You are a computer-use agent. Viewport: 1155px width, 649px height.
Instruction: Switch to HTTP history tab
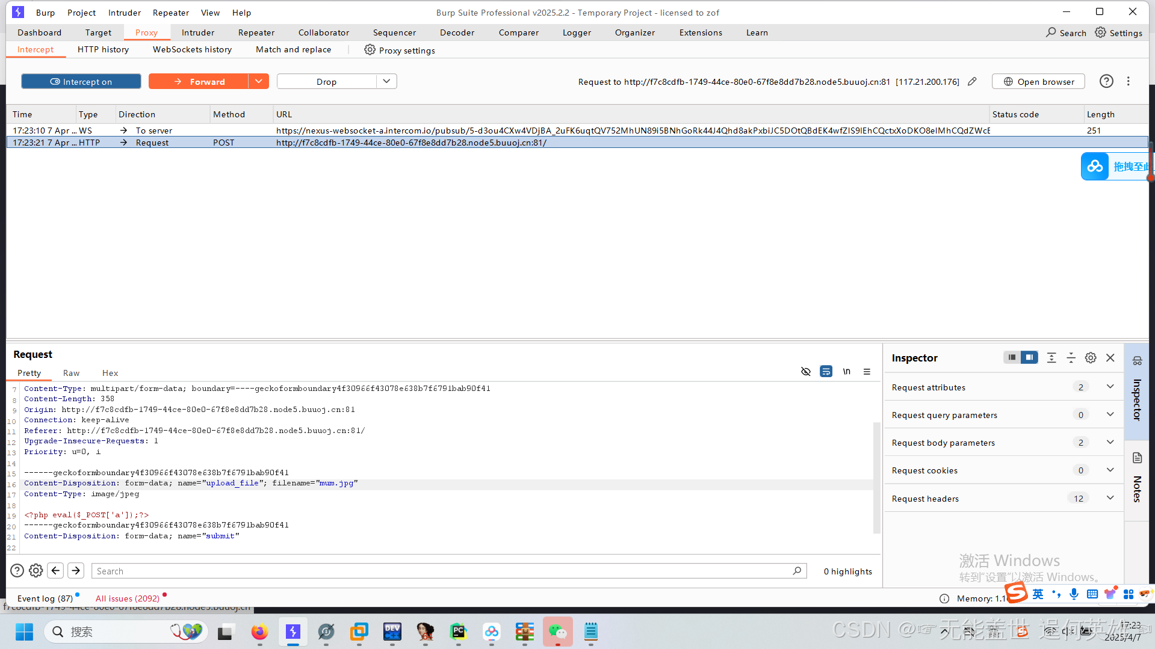tap(103, 49)
